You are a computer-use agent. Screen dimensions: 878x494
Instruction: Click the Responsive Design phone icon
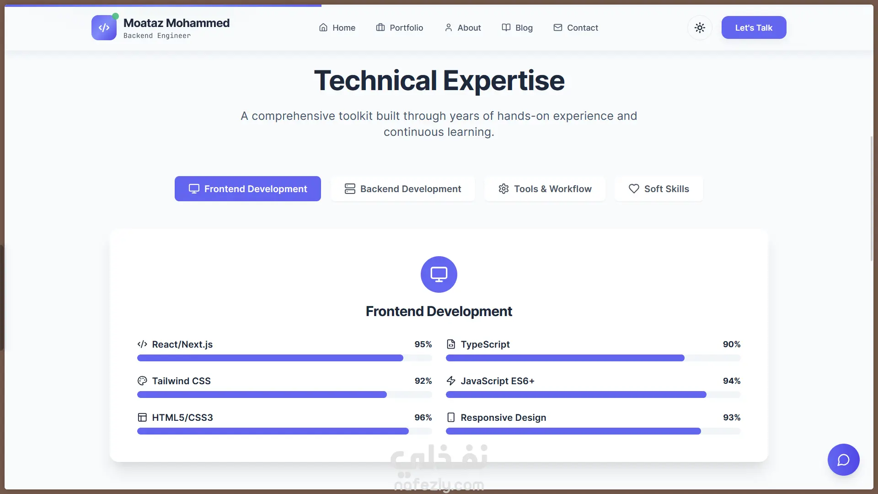[451, 418]
